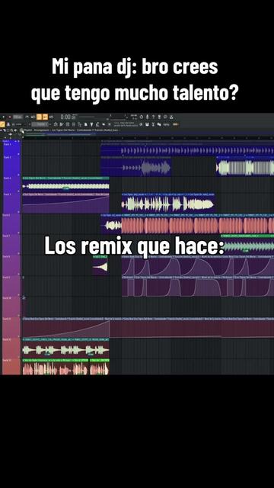Select the rising automation curve on Track 11

[66, 327]
